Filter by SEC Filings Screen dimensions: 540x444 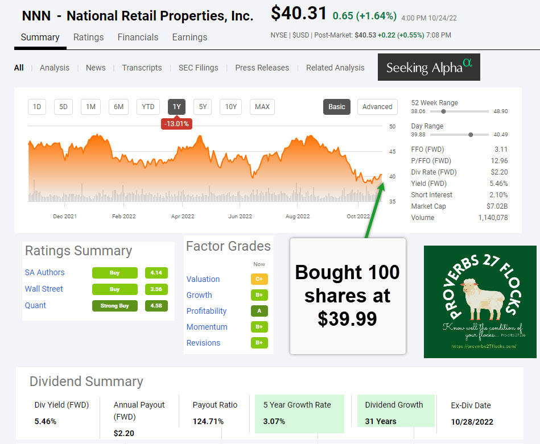coord(198,68)
